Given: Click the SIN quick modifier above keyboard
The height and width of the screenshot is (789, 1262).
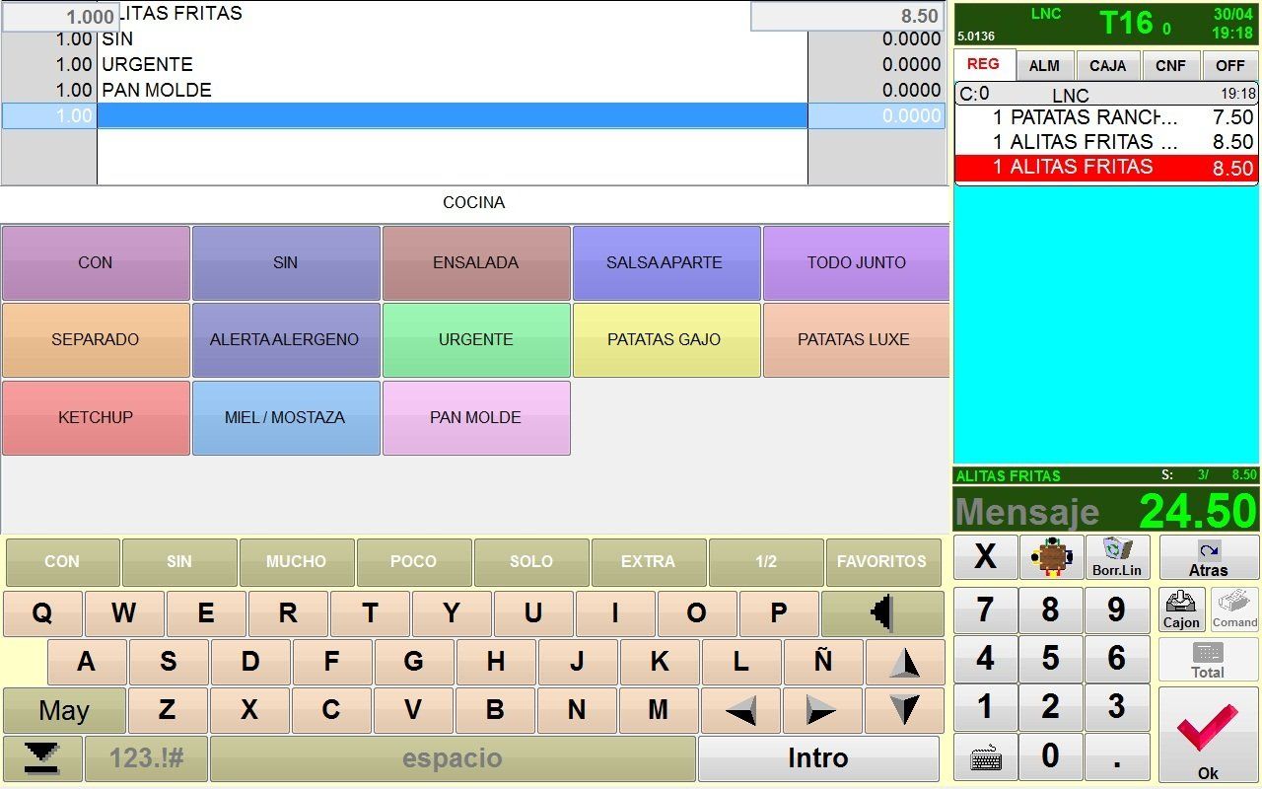Looking at the screenshot, I should coord(178,562).
